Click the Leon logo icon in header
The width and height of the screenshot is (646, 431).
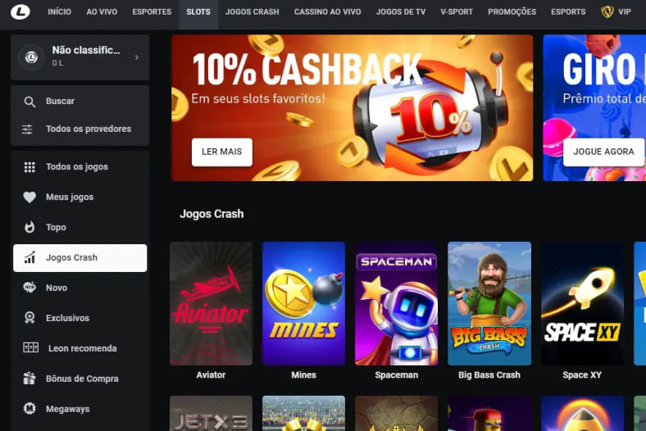20,12
